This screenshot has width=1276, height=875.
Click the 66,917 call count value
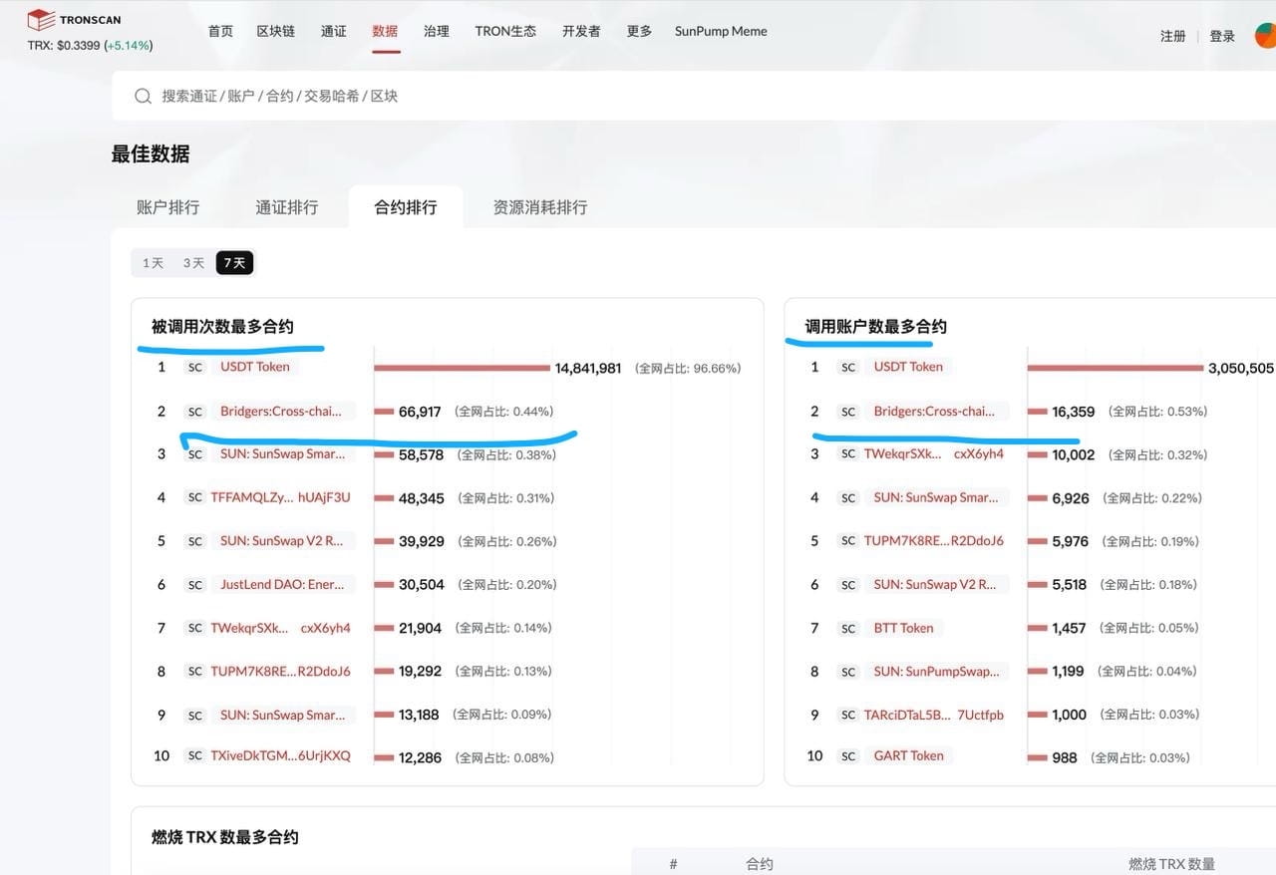coord(420,412)
